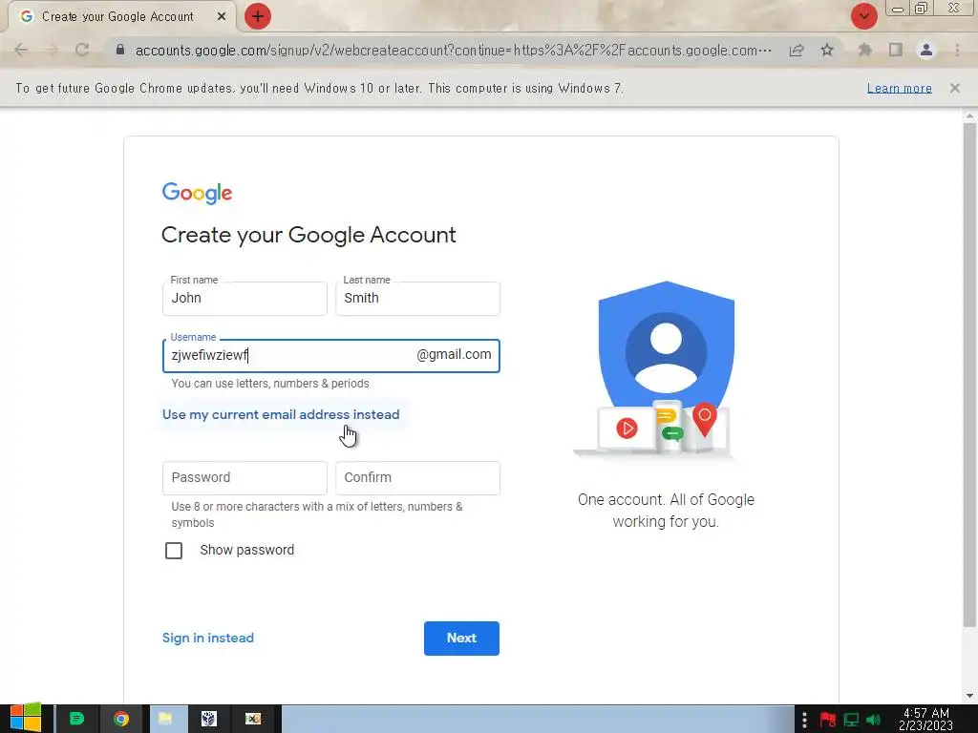
Task: Dismiss the Windows 7 update notification bar
Action: pyautogui.click(x=955, y=88)
